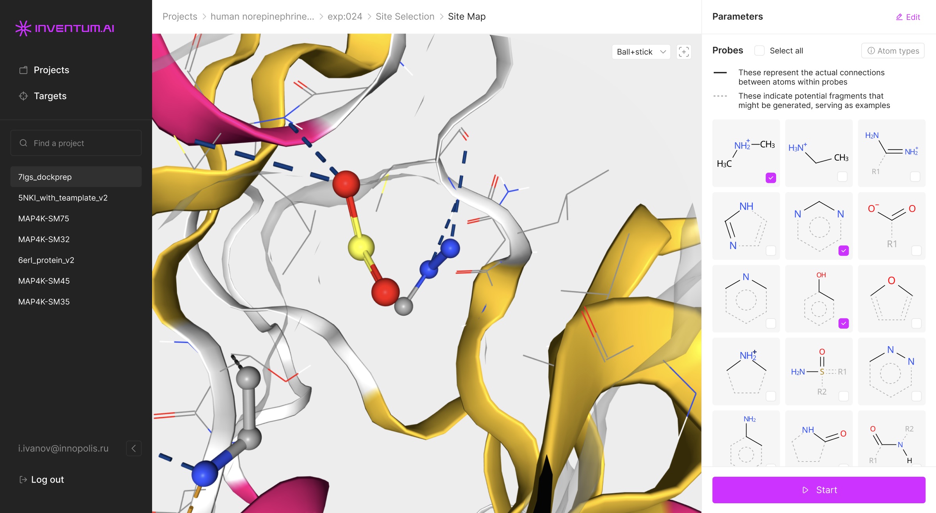Click Log out text
The height and width of the screenshot is (513, 936).
pyautogui.click(x=47, y=479)
